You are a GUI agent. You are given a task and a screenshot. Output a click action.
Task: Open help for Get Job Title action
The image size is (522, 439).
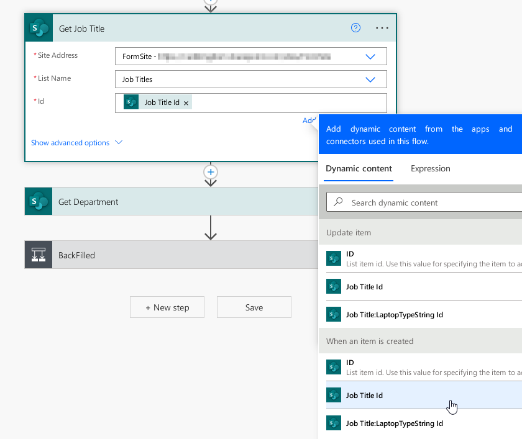pos(355,28)
